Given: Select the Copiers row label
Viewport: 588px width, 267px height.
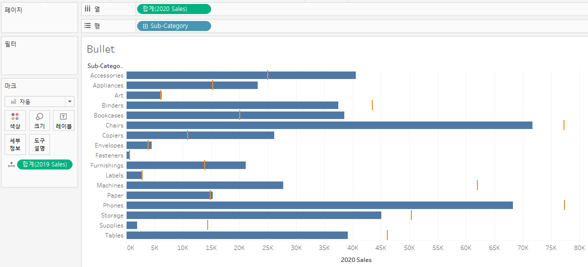Looking at the screenshot, I should 113,135.
